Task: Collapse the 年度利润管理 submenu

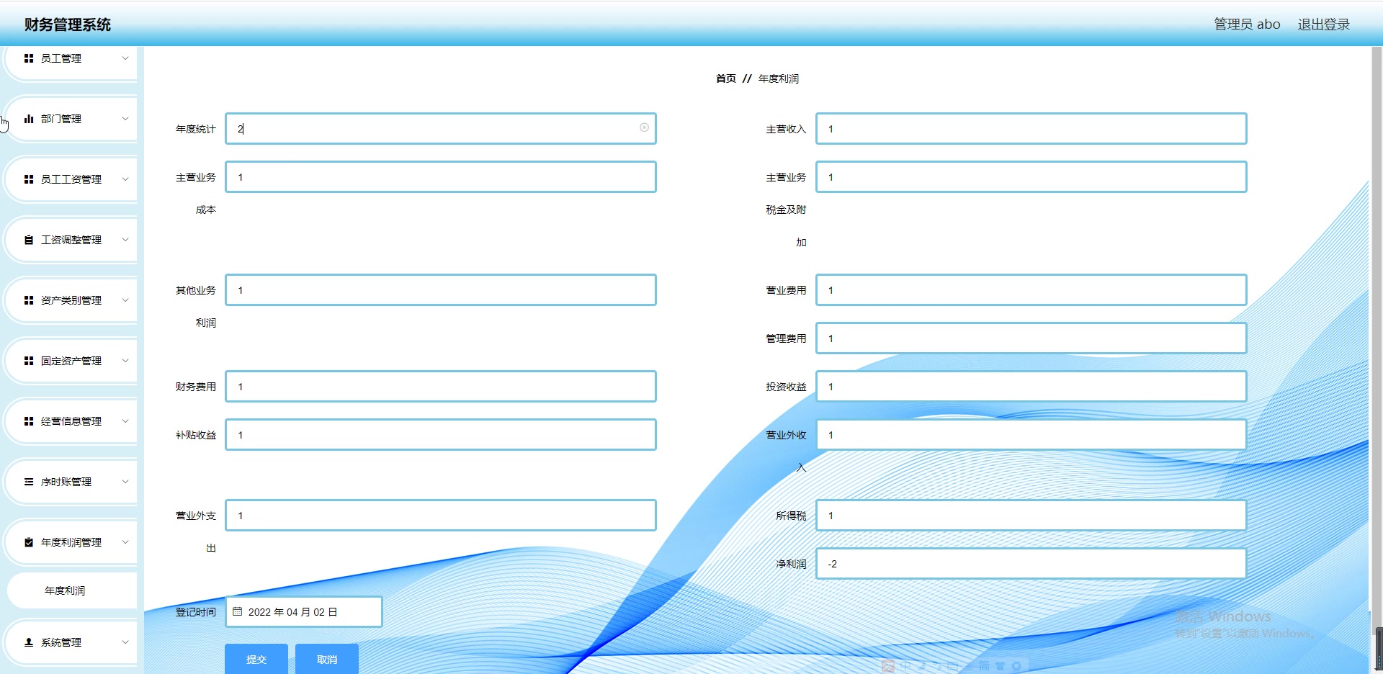Action: click(x=125, y=542)
